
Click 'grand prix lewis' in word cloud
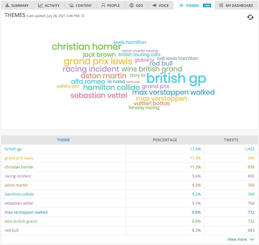(x=98, y=61)
